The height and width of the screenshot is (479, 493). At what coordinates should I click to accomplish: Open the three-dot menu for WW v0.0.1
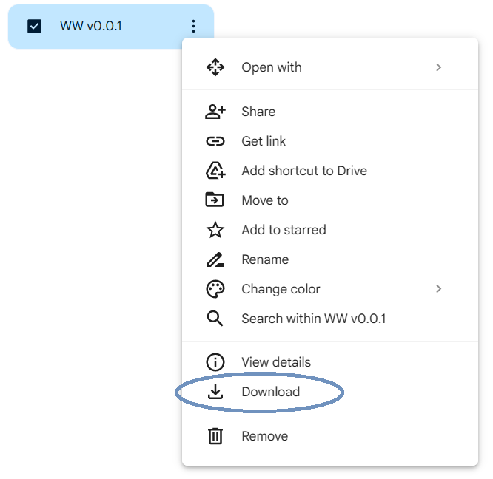pyautogui.click(x=193, y=27)
